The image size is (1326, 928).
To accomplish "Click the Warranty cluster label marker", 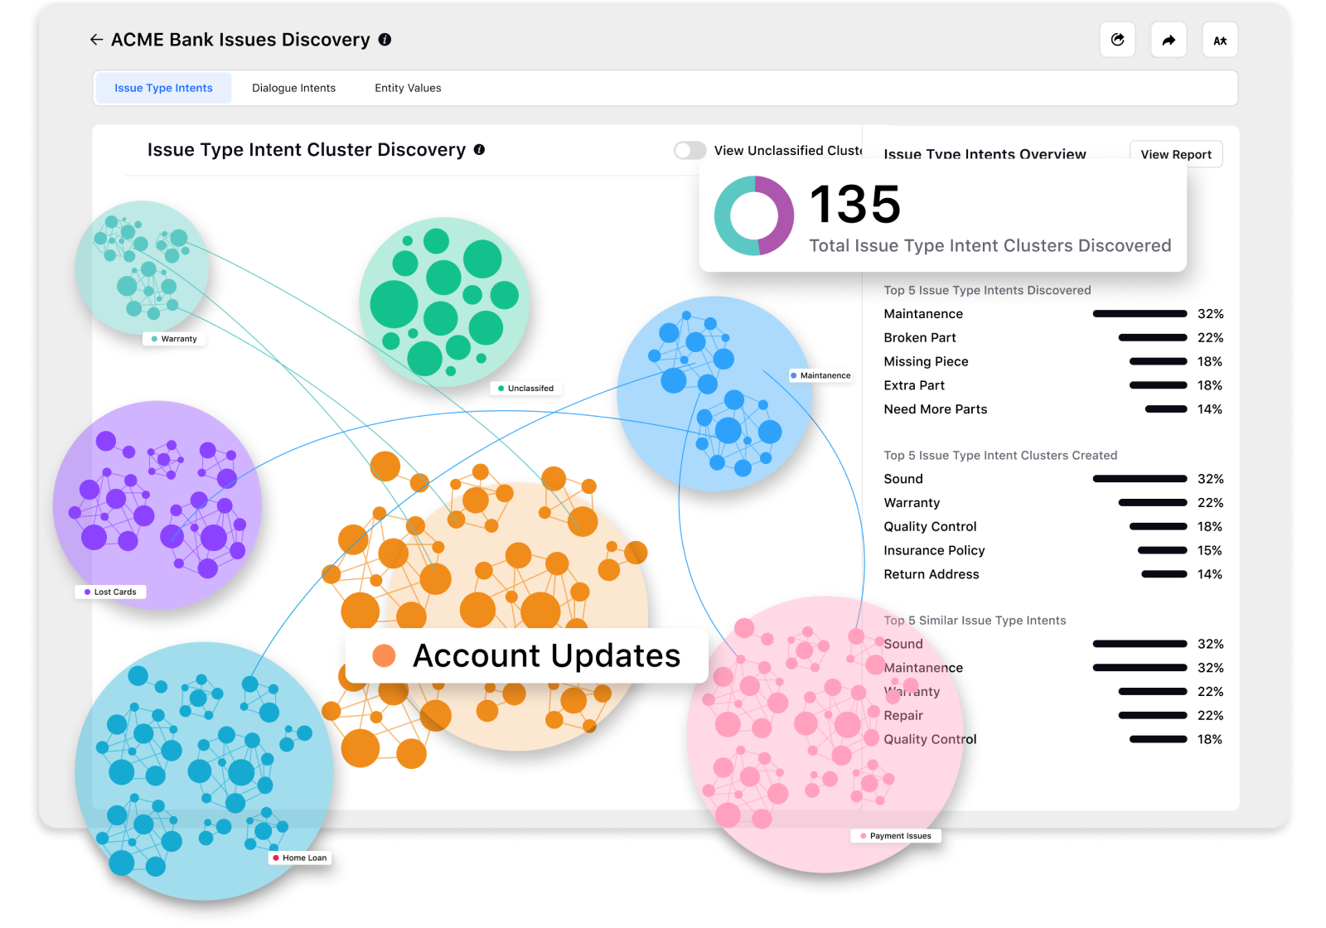I will [173, 338].
